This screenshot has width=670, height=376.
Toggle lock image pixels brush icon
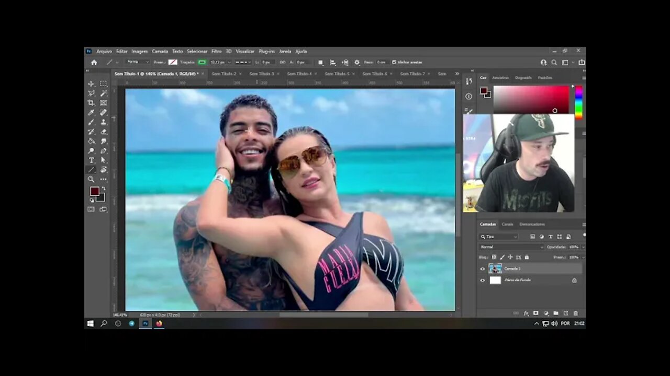point(502,257)
